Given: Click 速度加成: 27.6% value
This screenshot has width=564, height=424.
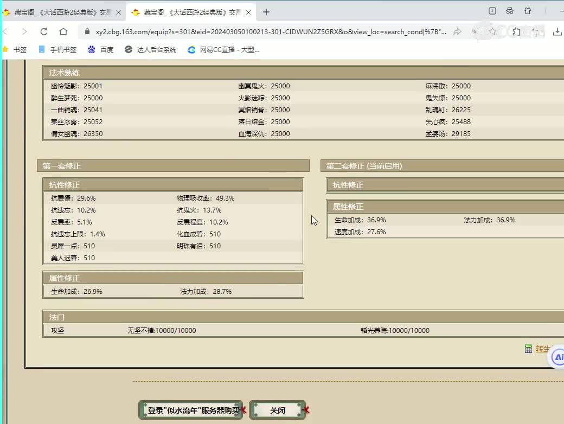Looking at the screenshot, I should [360, 232].
